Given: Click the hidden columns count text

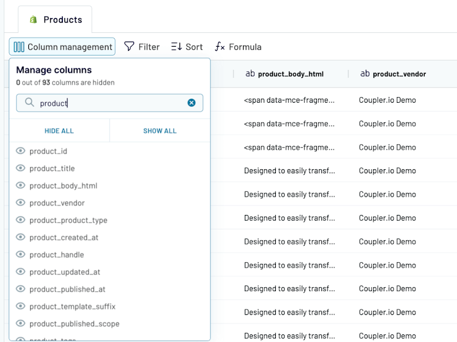Looking at the screenshot, I should [65, 83].
